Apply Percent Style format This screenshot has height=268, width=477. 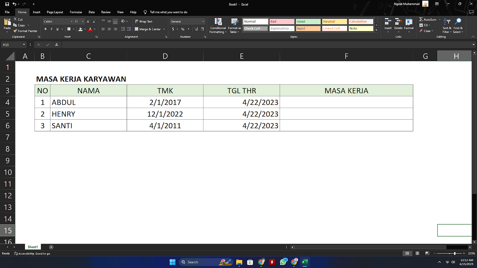(x=183, y=29)
